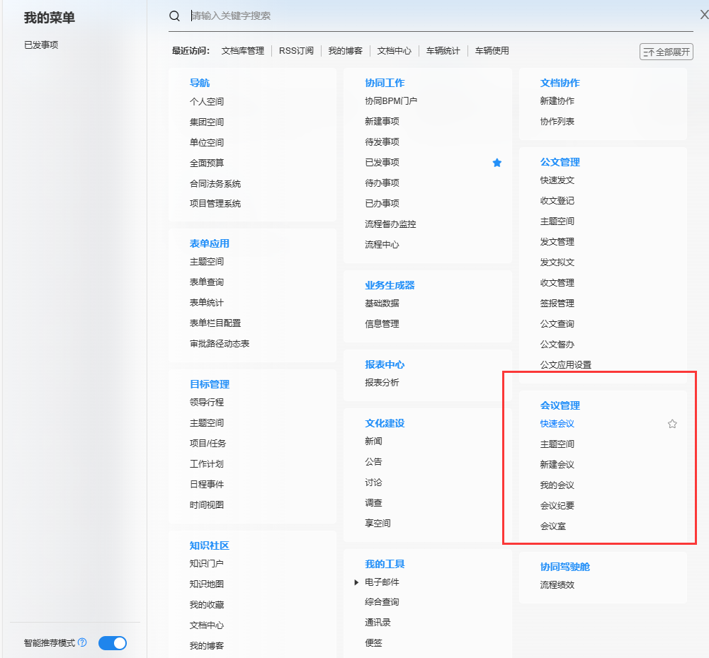Image resolution: width=709 pixels, height=658 pixels.
Task: Open 个人空间 under 导航
Action: [206, 101]
